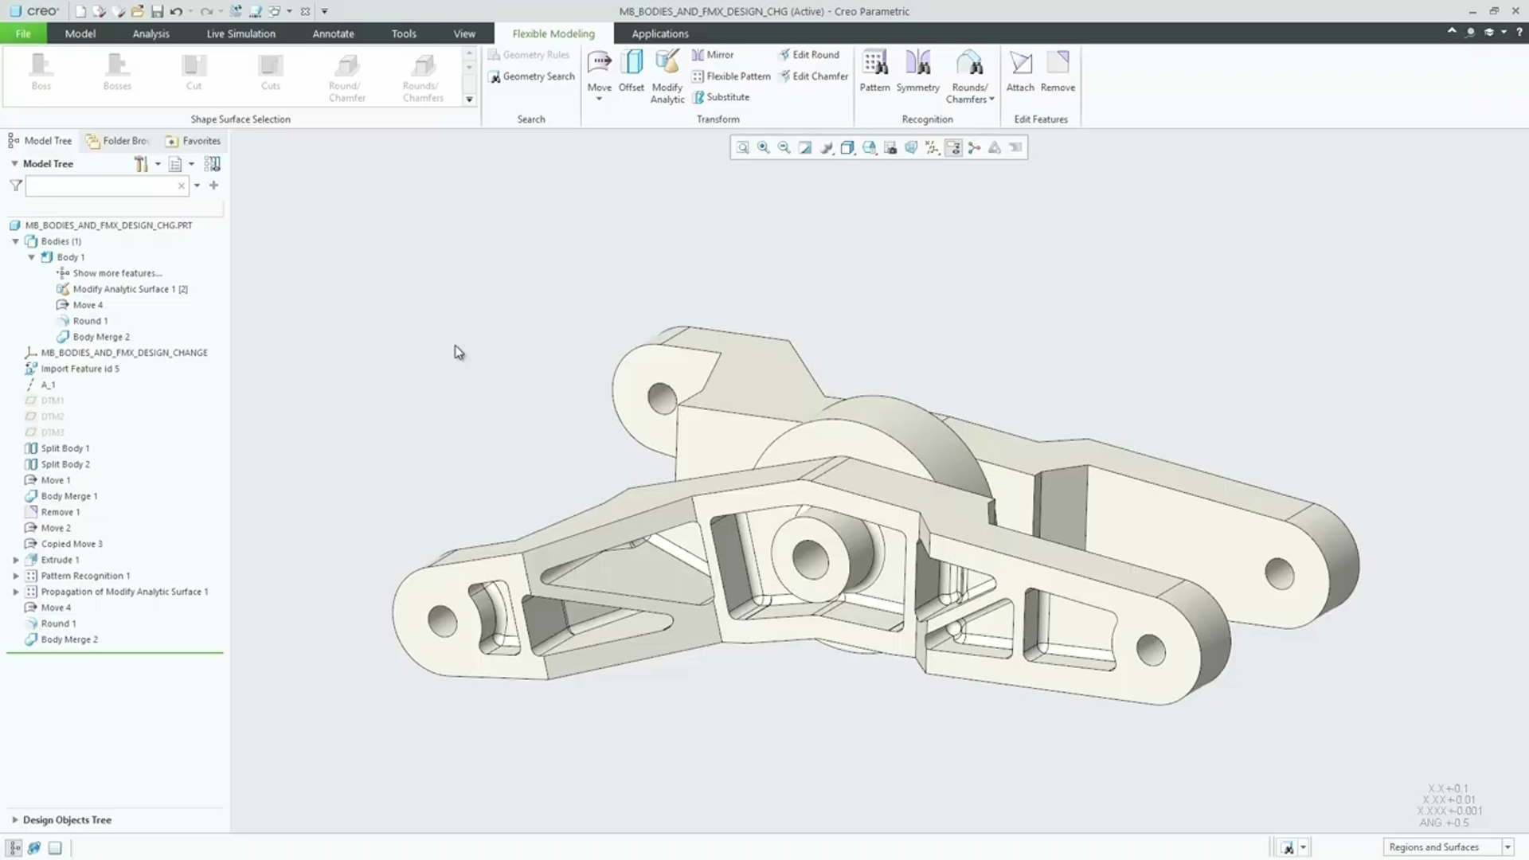The width and height of the screenshot is (1529, 860).
Task: Click the Substitute command
Action: [x=721, y=97]
